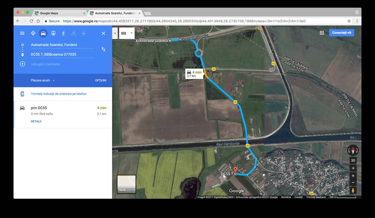The image size is (375, 218).
Task: Expand the Plecare acum departure dropdown
Action: click(43, 80)
